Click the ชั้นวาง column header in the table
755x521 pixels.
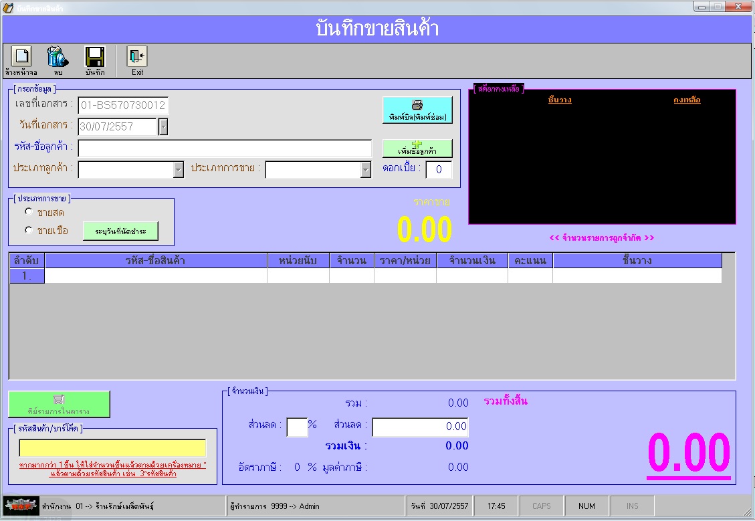(x=637, y=261)
